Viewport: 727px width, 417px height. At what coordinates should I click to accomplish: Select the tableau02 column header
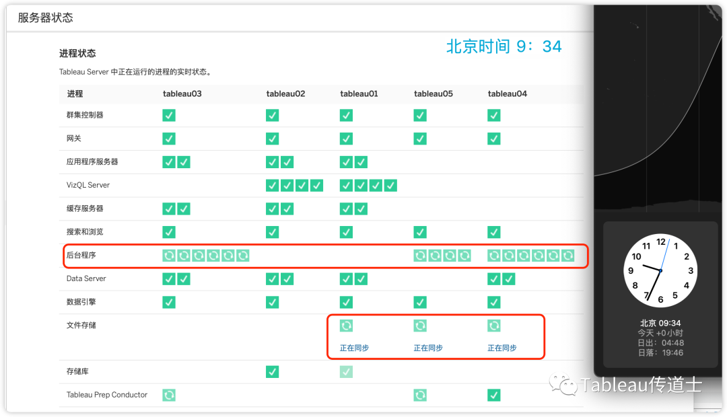pyautogui.click(x=285, y=93)
